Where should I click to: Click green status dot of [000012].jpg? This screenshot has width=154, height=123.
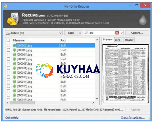pos(14,73)
